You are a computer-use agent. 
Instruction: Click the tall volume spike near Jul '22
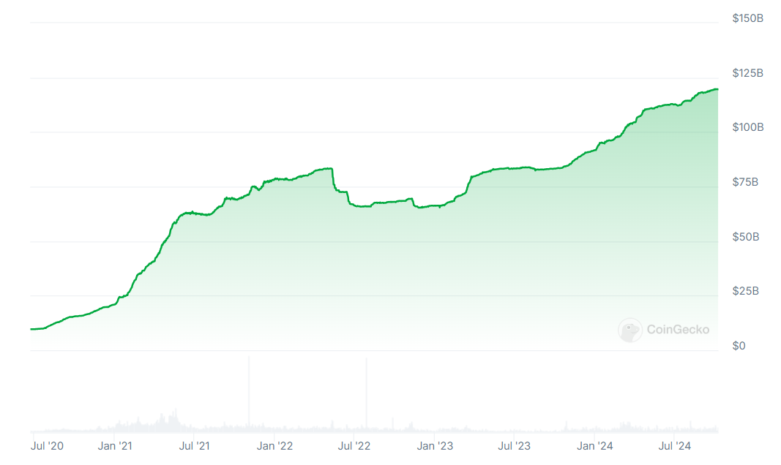tap(367, 394)
